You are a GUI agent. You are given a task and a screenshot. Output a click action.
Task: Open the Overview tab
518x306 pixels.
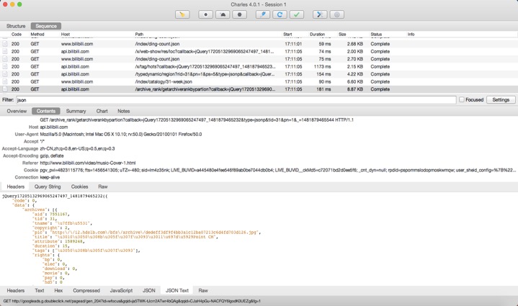17,112
